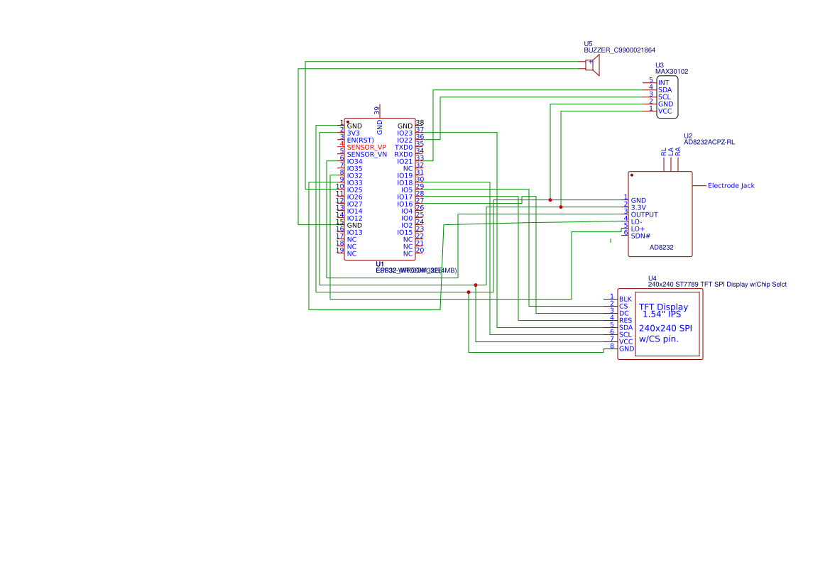Click the RXD0 pin on ESP32

[x=403, y=155]
